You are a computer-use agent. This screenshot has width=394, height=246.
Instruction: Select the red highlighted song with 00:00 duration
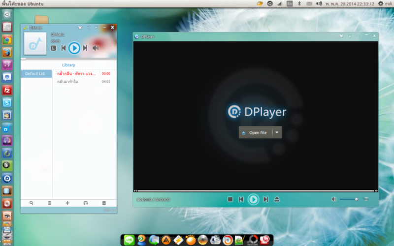[x=84, y=73]
